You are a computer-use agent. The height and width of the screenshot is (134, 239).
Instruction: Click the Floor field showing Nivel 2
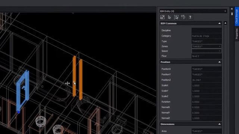pos(207,56)
